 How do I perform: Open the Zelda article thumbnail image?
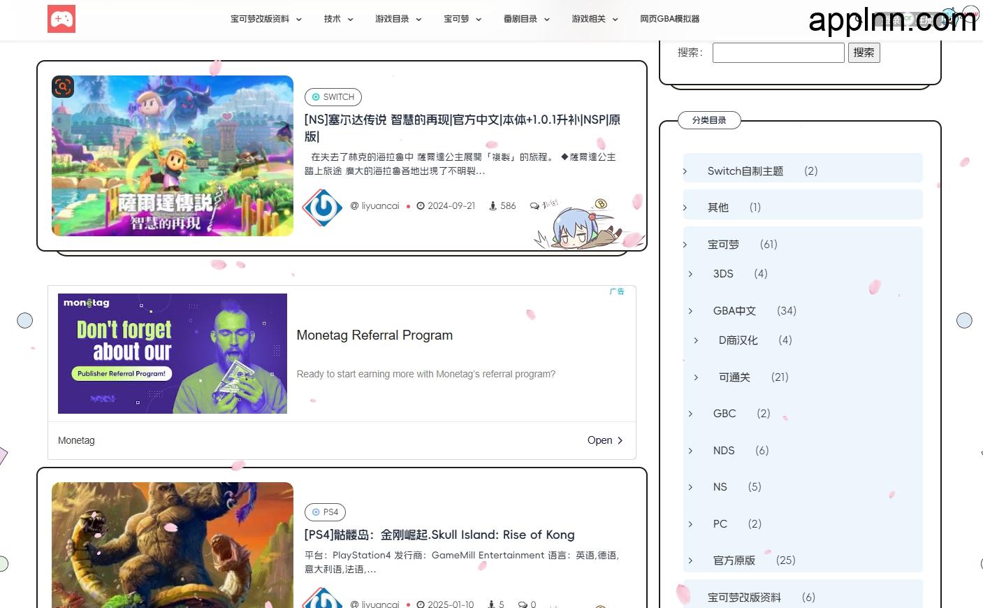point(173,156)
